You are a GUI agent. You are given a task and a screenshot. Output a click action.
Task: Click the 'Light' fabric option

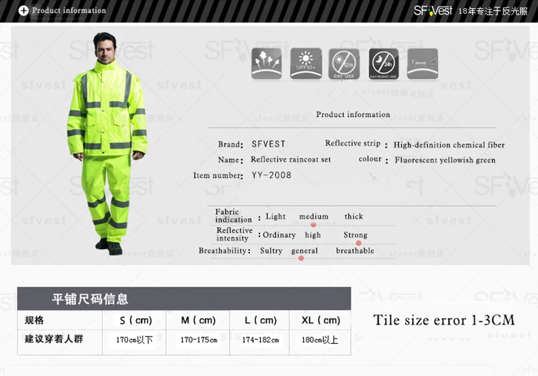276,217
